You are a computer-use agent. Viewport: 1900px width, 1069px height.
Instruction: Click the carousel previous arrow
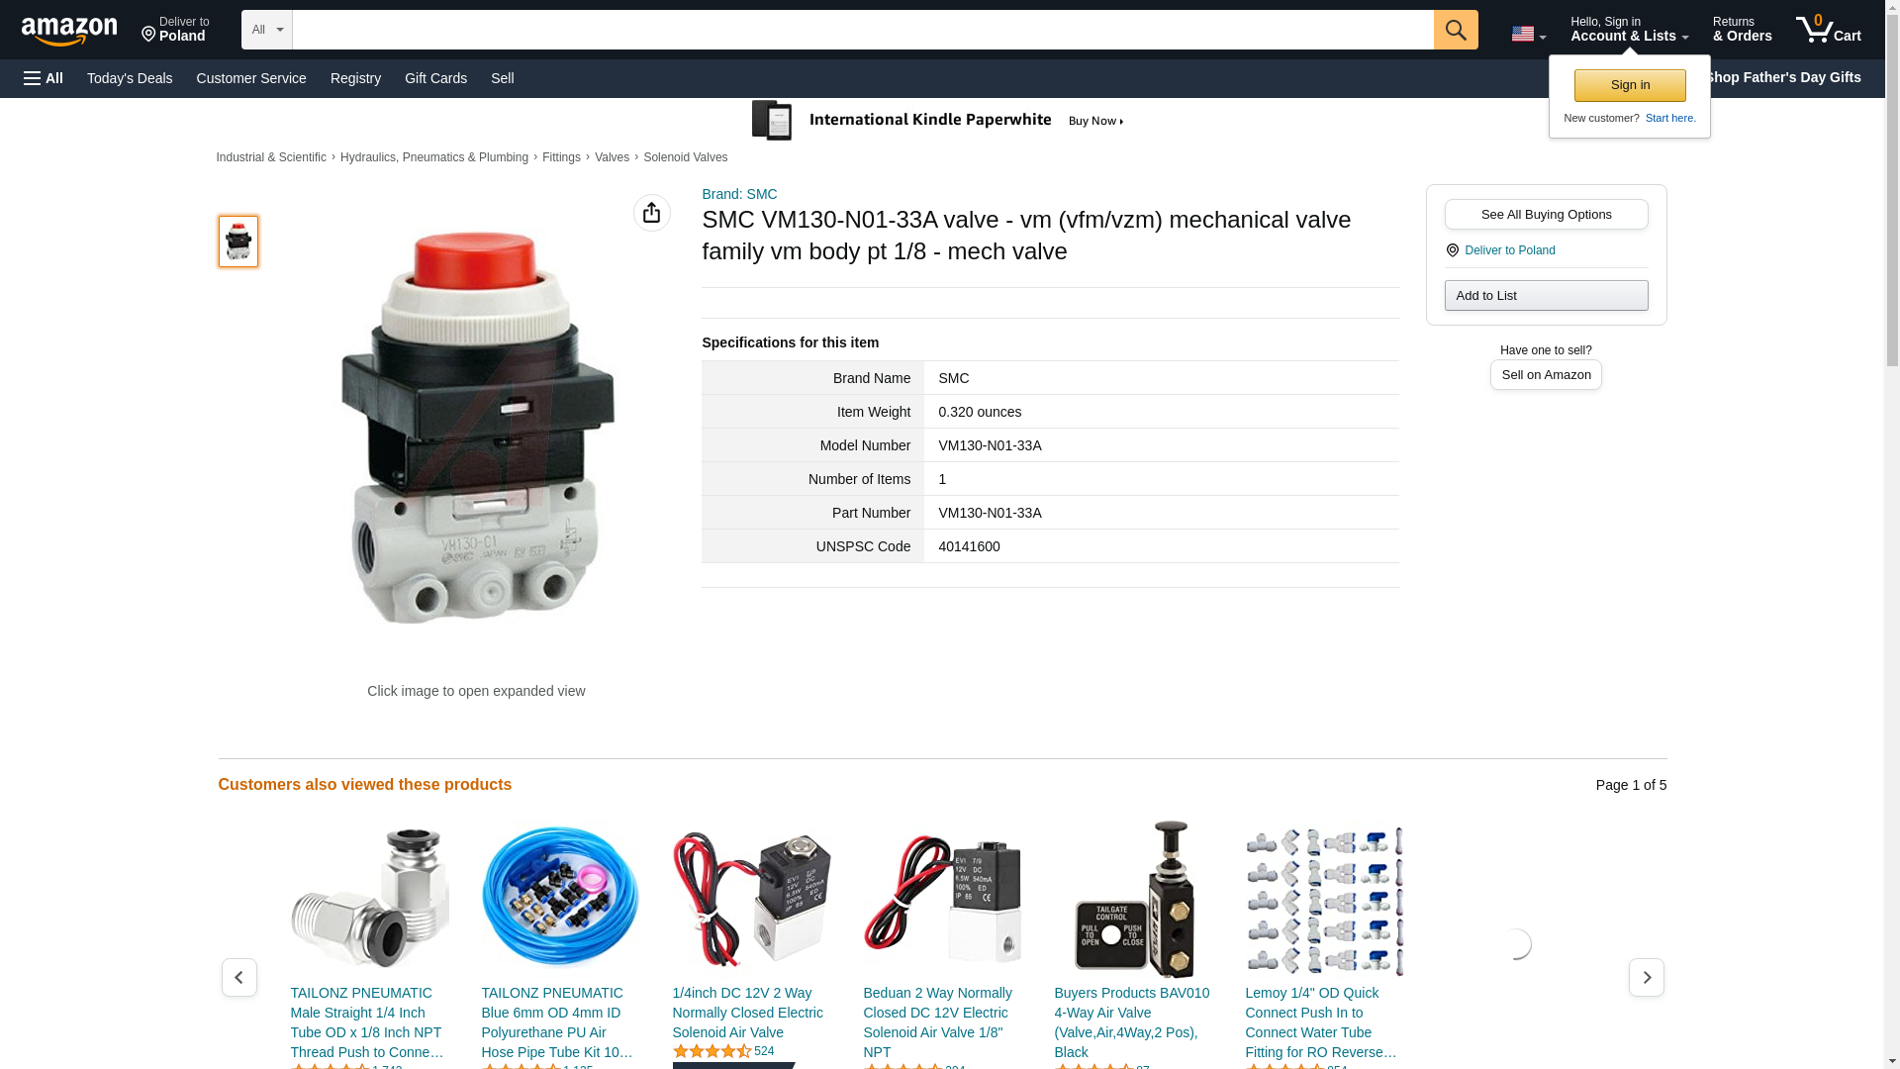point(238,977)
